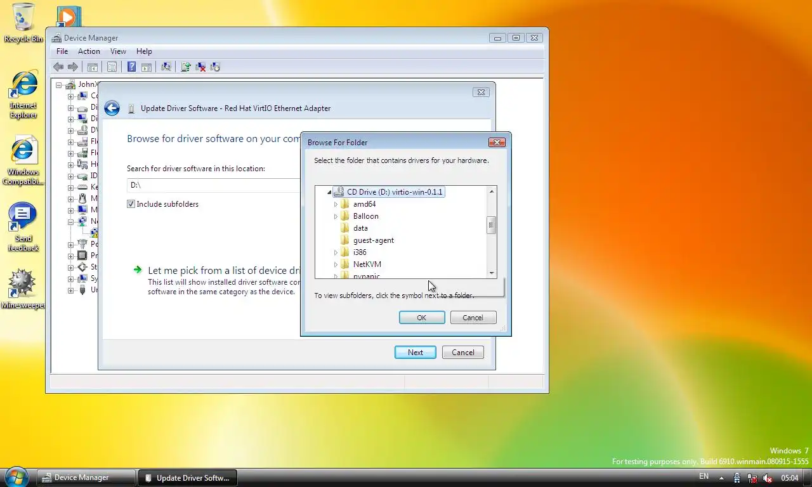Click Next in Update Driver Software wizard

pyautogui.click(x=416, y=353)
